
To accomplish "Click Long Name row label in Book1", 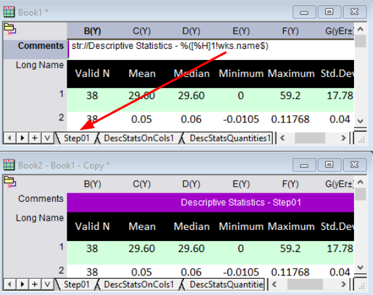I will [35, 74].
